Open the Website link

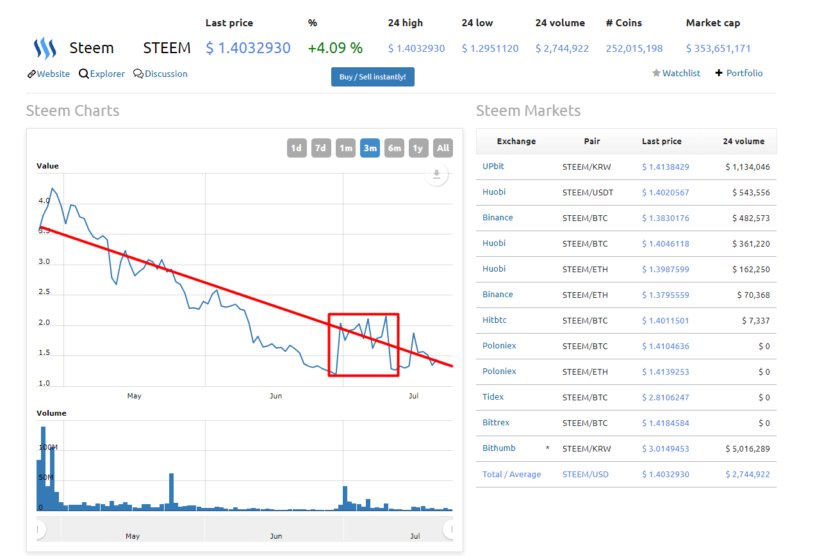[x=53, y=74]
